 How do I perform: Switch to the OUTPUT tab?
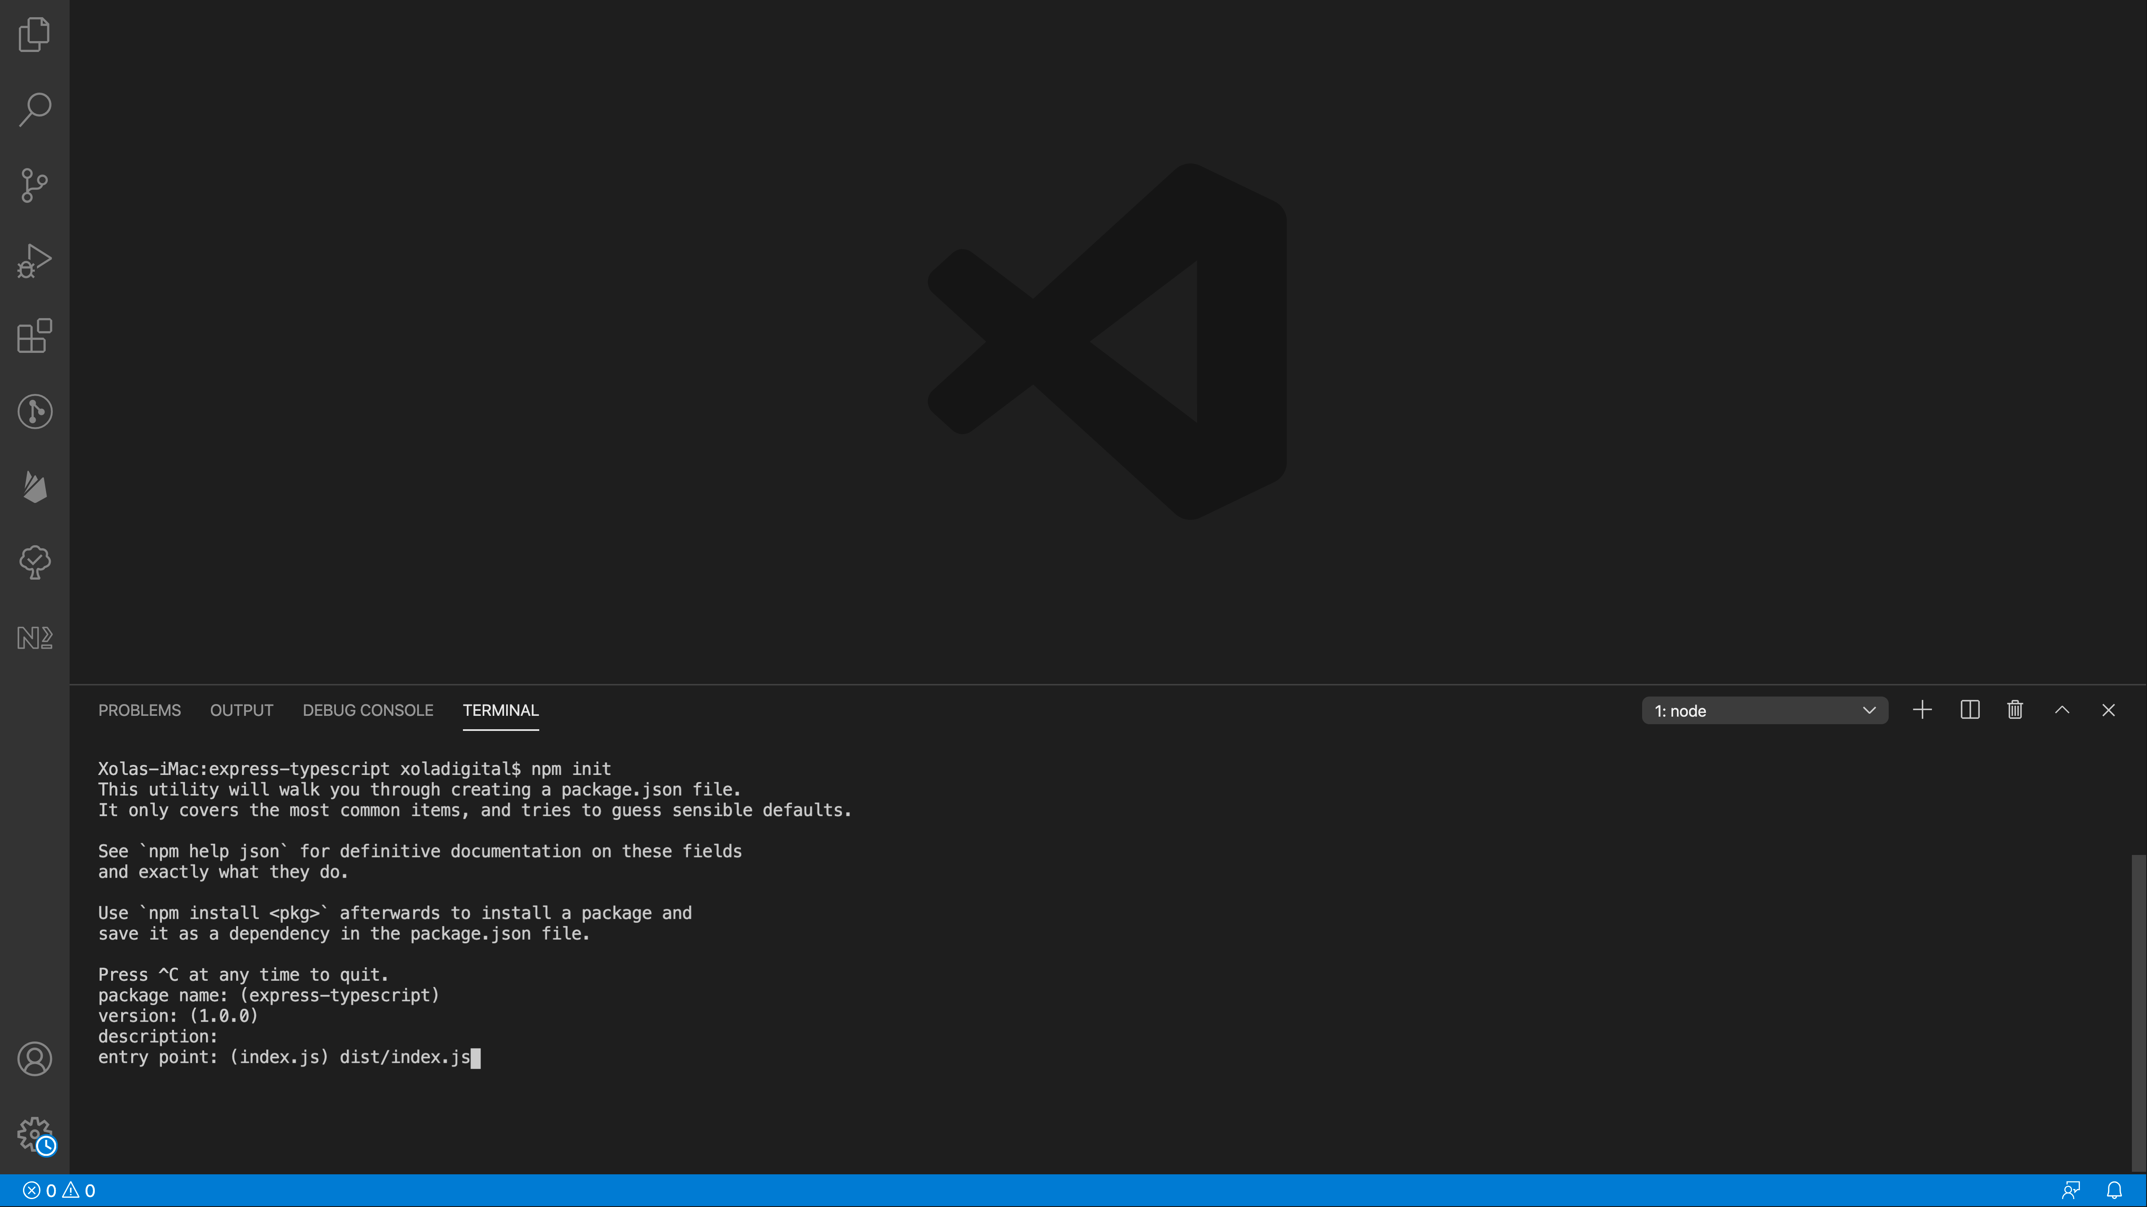click(x=242, y=710)
